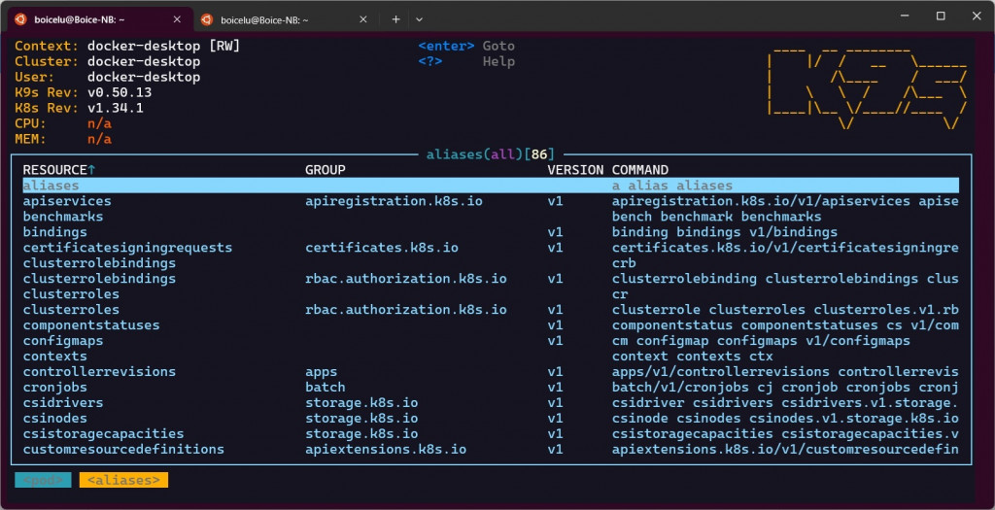
Task: Click the batch group cell
Action: pyautogui.click(x=325, y=387)
